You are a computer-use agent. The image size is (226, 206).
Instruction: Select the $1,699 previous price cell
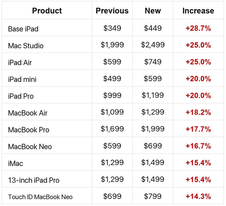[112, 129]
